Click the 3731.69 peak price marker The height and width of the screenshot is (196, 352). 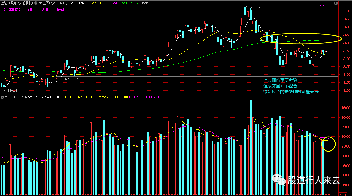(x=254, y=7)
